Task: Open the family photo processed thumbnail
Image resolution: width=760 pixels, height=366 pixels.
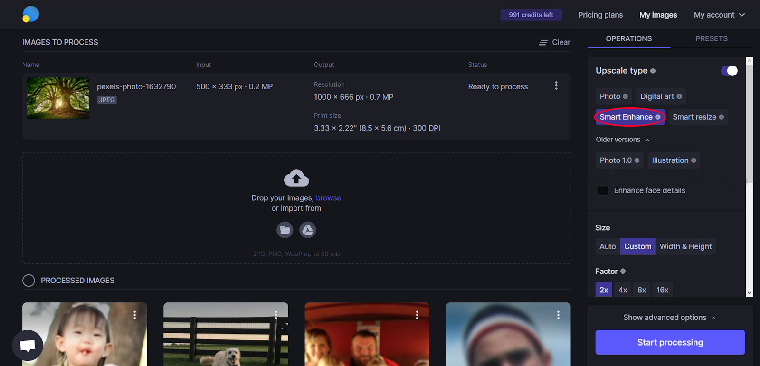Action: pos(367,334)
